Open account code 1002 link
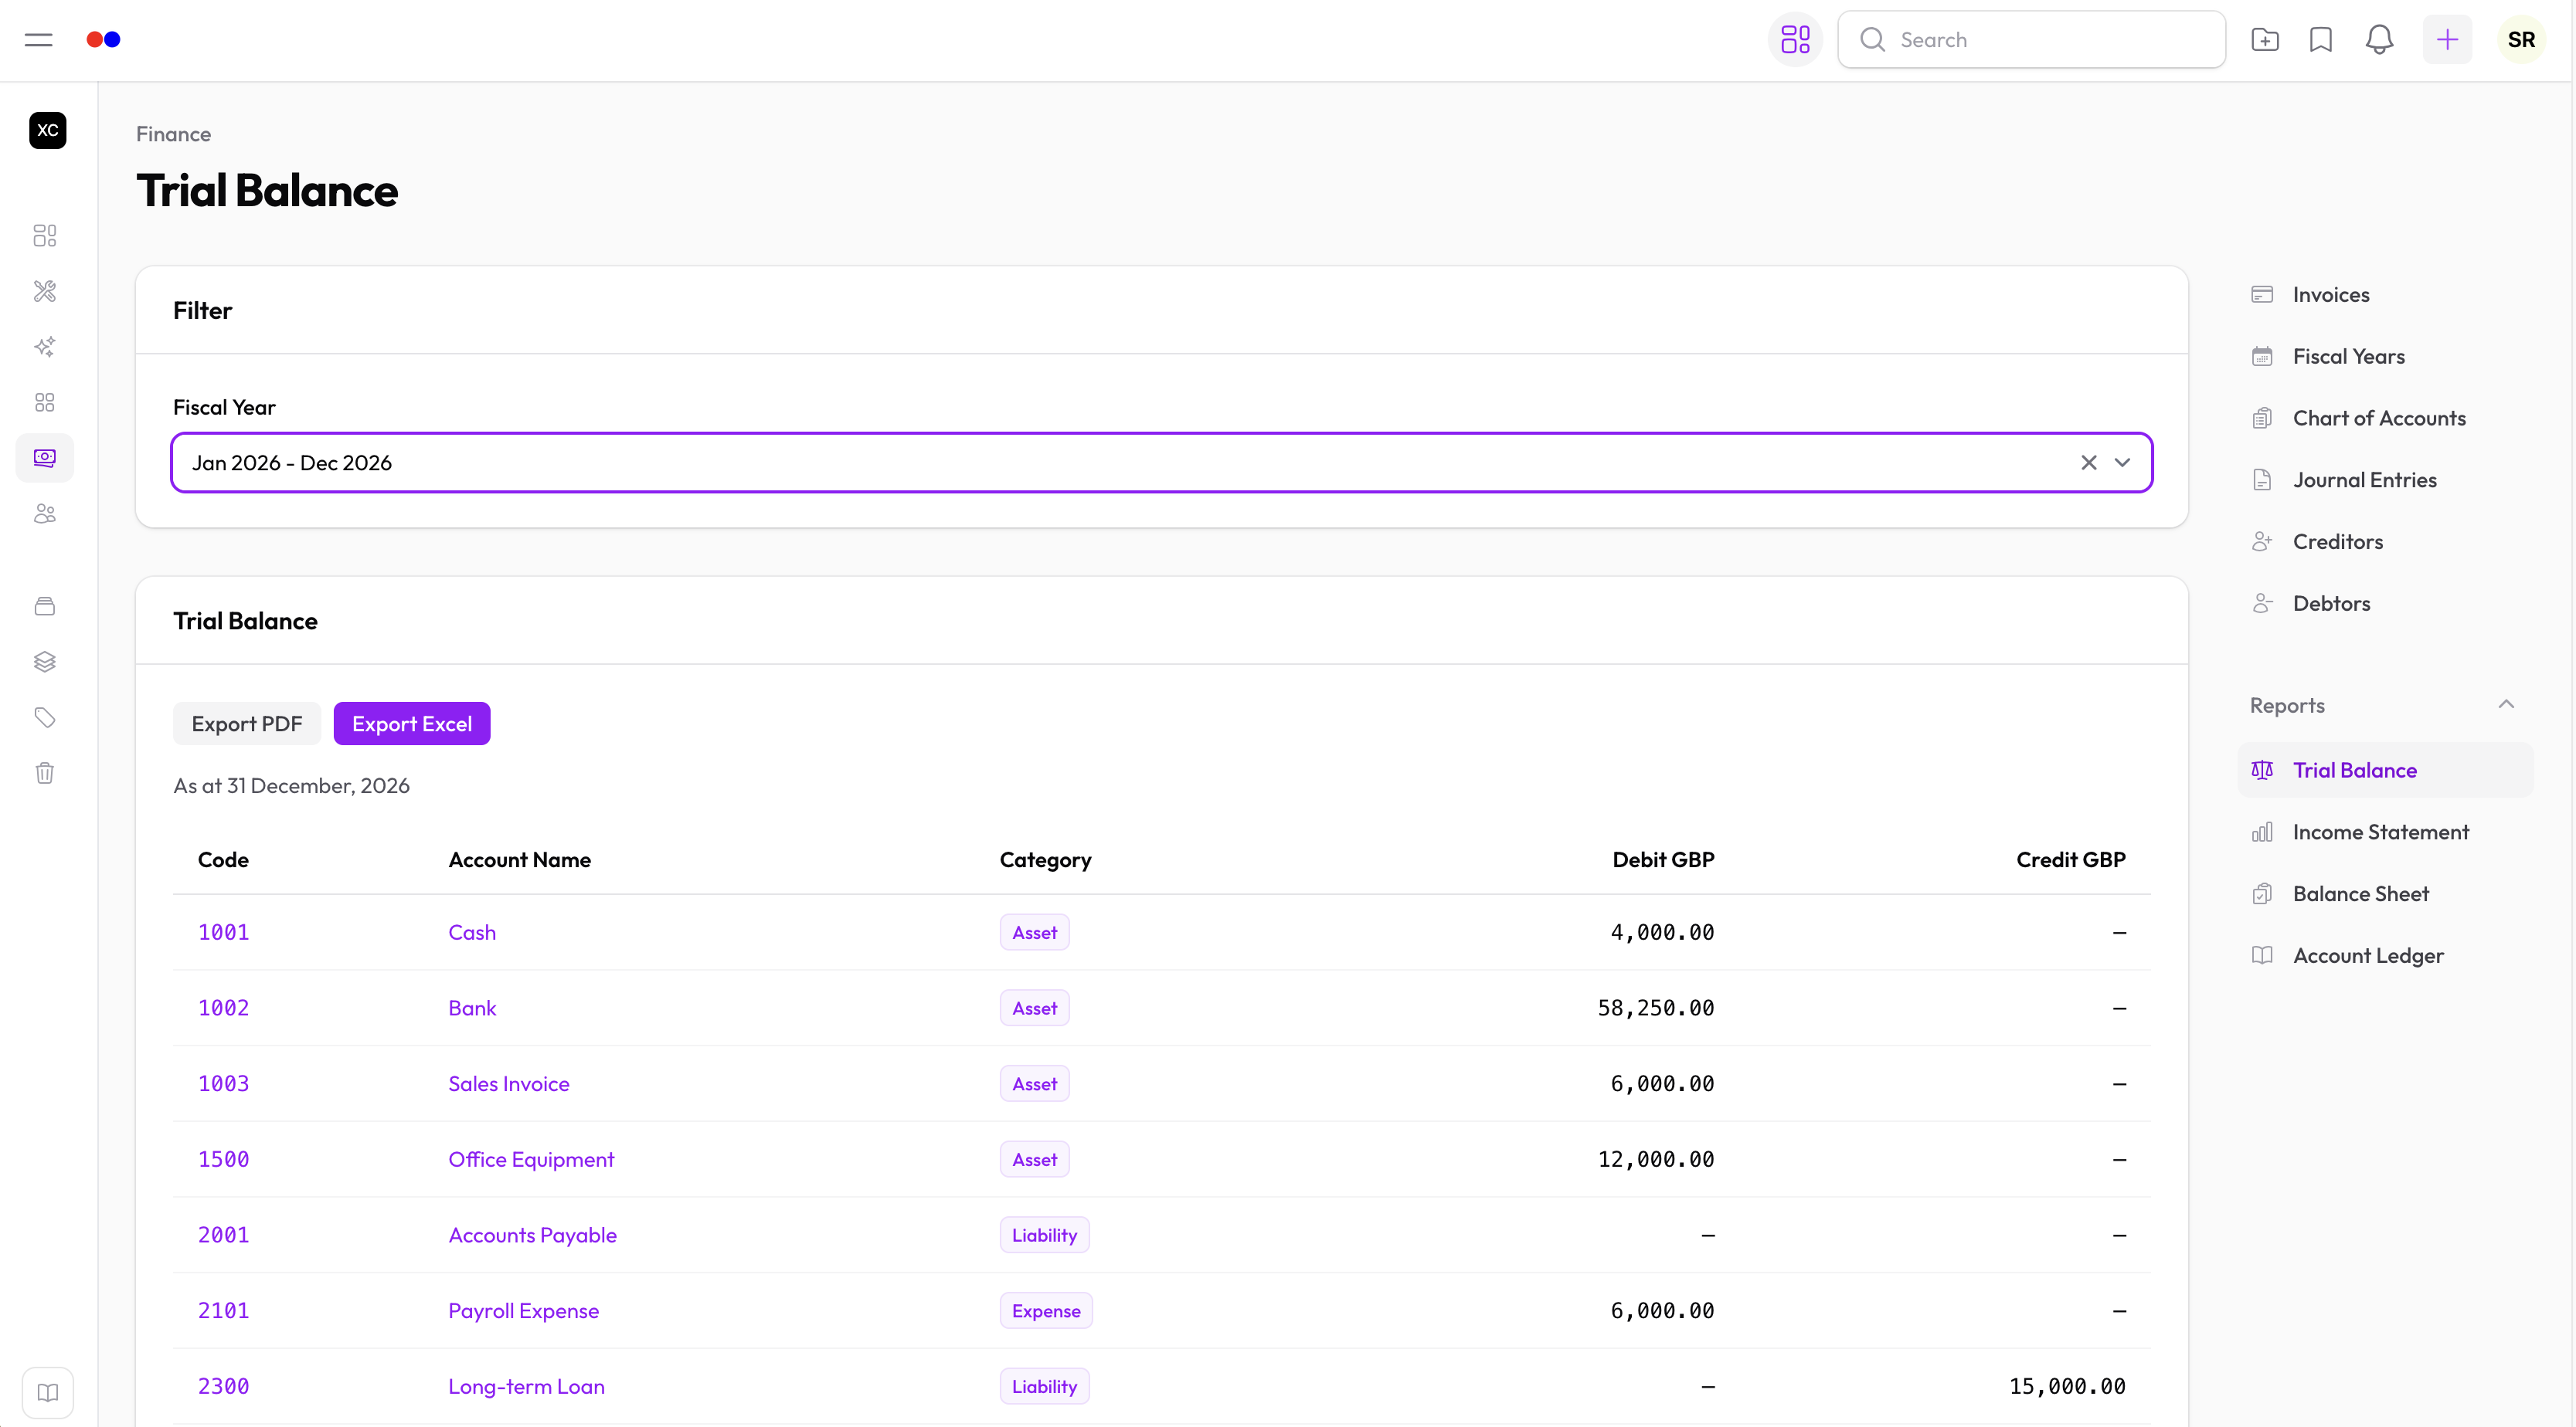 click(223, 1008)
